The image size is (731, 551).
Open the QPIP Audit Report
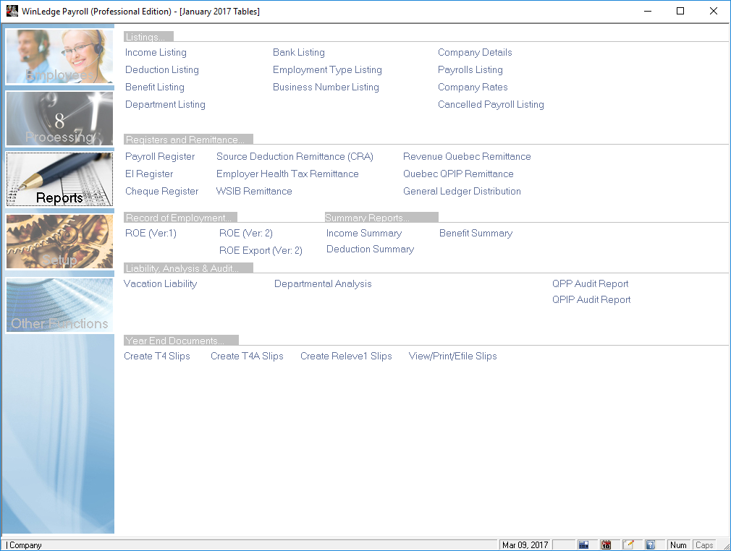tap(591, 300)
